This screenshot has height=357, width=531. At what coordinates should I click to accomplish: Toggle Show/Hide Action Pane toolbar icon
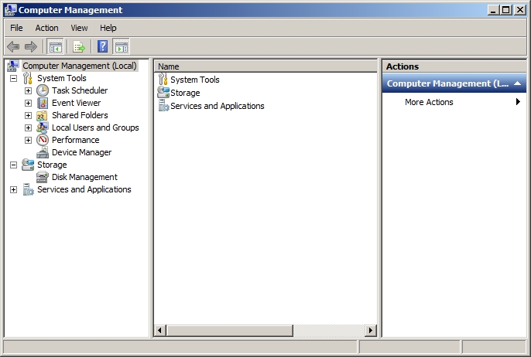[122, 46]
